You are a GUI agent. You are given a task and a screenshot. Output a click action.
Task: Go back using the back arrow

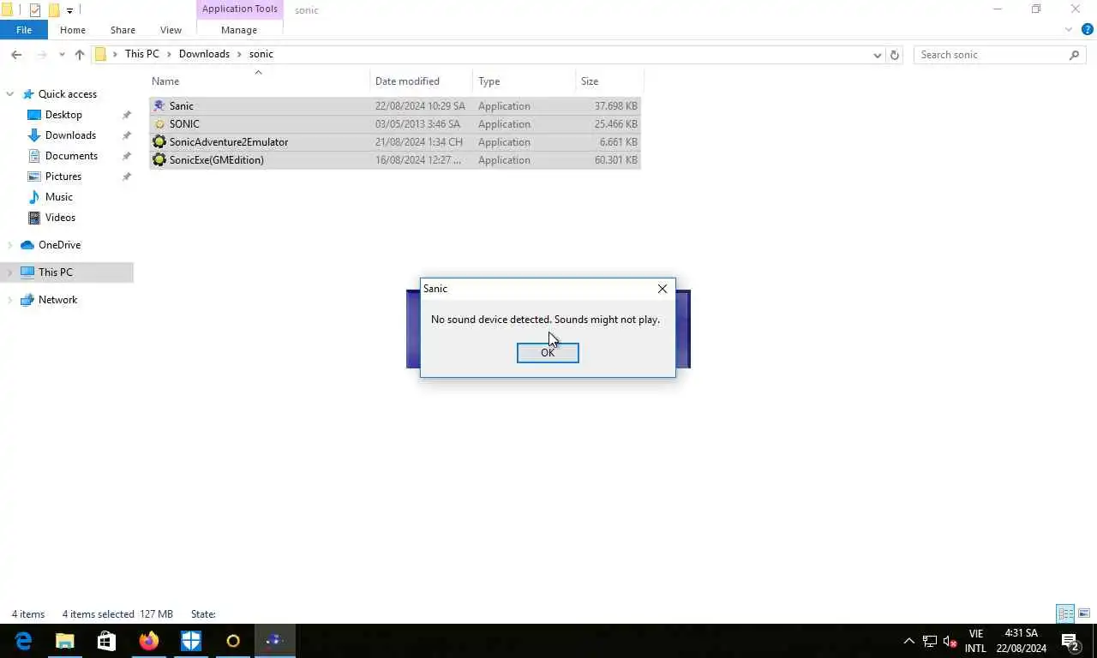(x=16, y=55)
